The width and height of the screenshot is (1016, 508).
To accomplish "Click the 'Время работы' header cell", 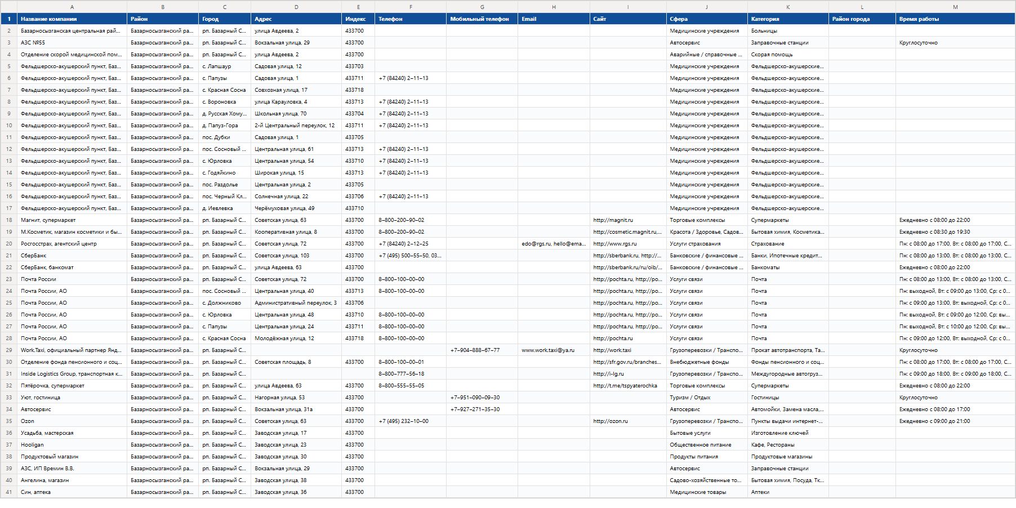I will tap(955, 19).
